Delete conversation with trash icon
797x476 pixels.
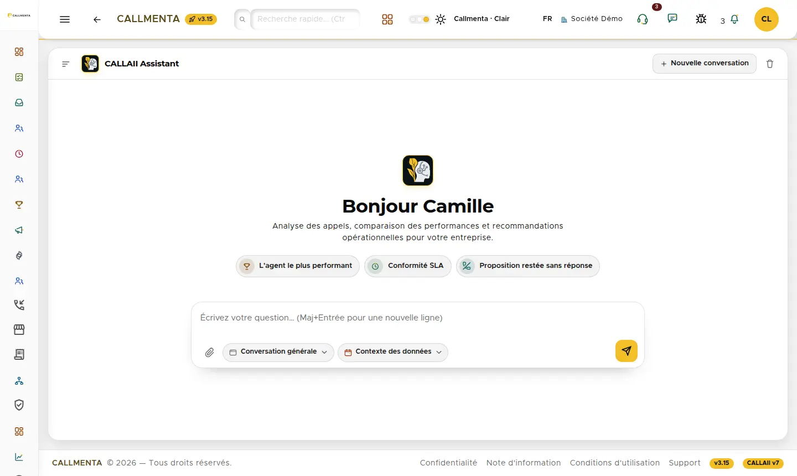(x=770, y=64)
